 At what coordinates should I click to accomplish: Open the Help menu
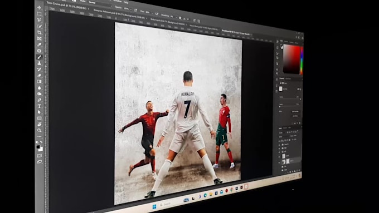click(126, 2)
